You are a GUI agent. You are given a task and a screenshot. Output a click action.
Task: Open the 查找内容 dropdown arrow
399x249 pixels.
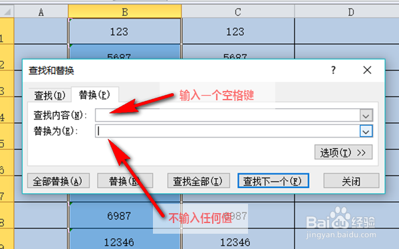[366, 116]
